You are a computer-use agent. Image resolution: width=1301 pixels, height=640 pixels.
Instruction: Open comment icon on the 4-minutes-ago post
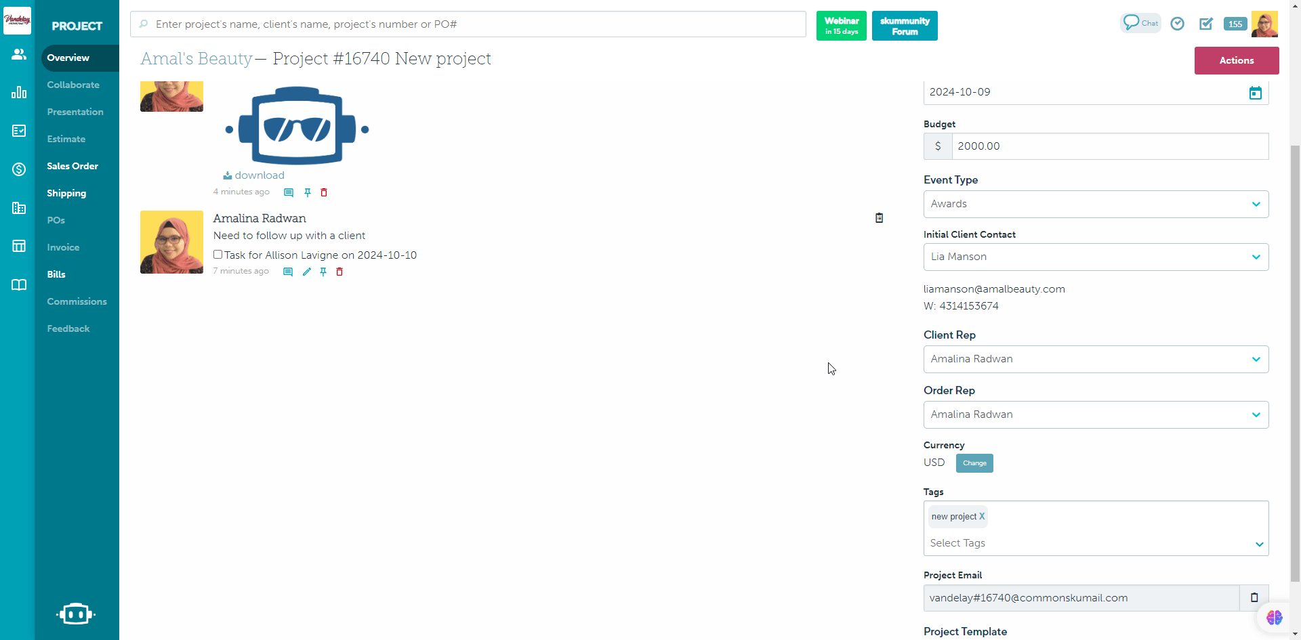coord(288,192)
